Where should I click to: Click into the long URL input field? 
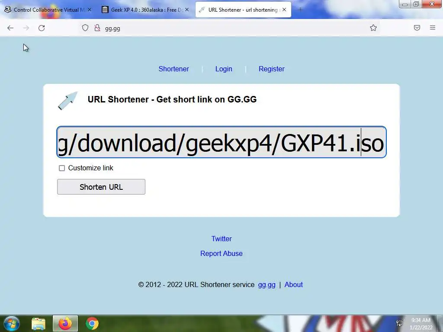pyautogui.click(x=221, y=142)
